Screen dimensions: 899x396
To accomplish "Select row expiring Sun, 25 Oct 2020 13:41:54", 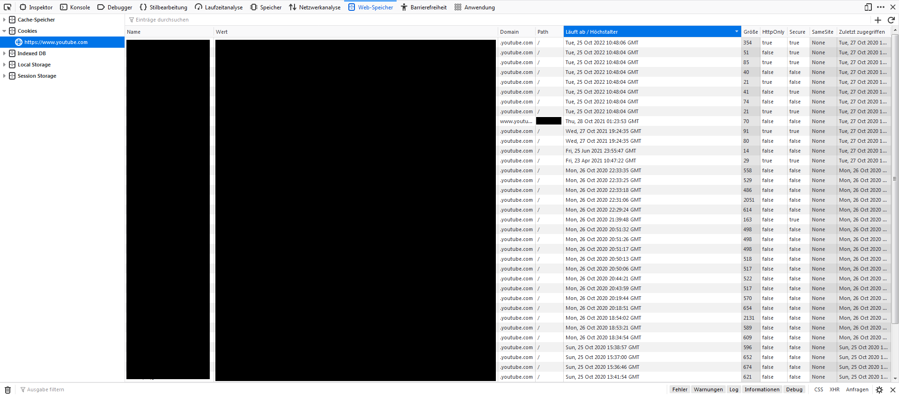I will pyautogui.click(x=507, y=377).
